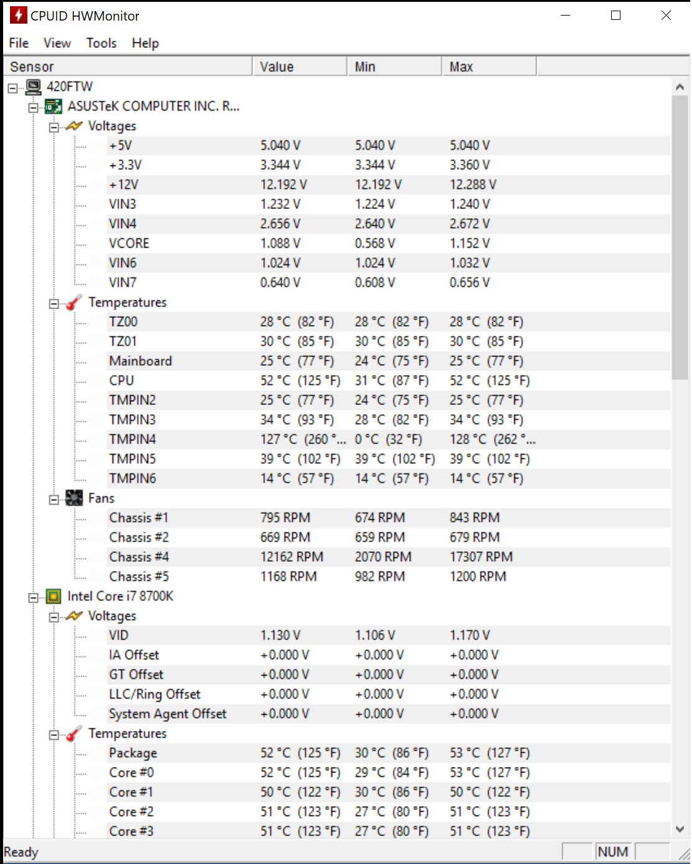Collapse the motherboard Temperatures section

54,304
